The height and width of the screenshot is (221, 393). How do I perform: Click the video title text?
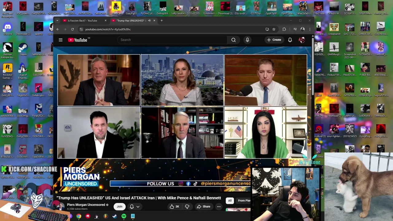tap(138, 198)
